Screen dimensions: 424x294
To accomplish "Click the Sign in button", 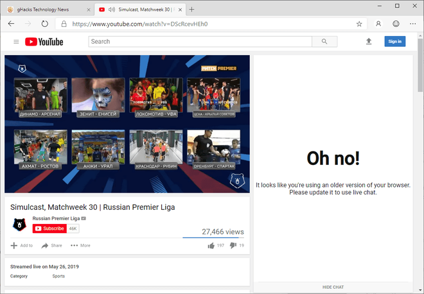I will (x=395, y=42).
